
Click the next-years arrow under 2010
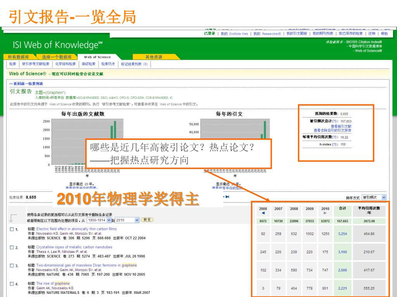325,213
